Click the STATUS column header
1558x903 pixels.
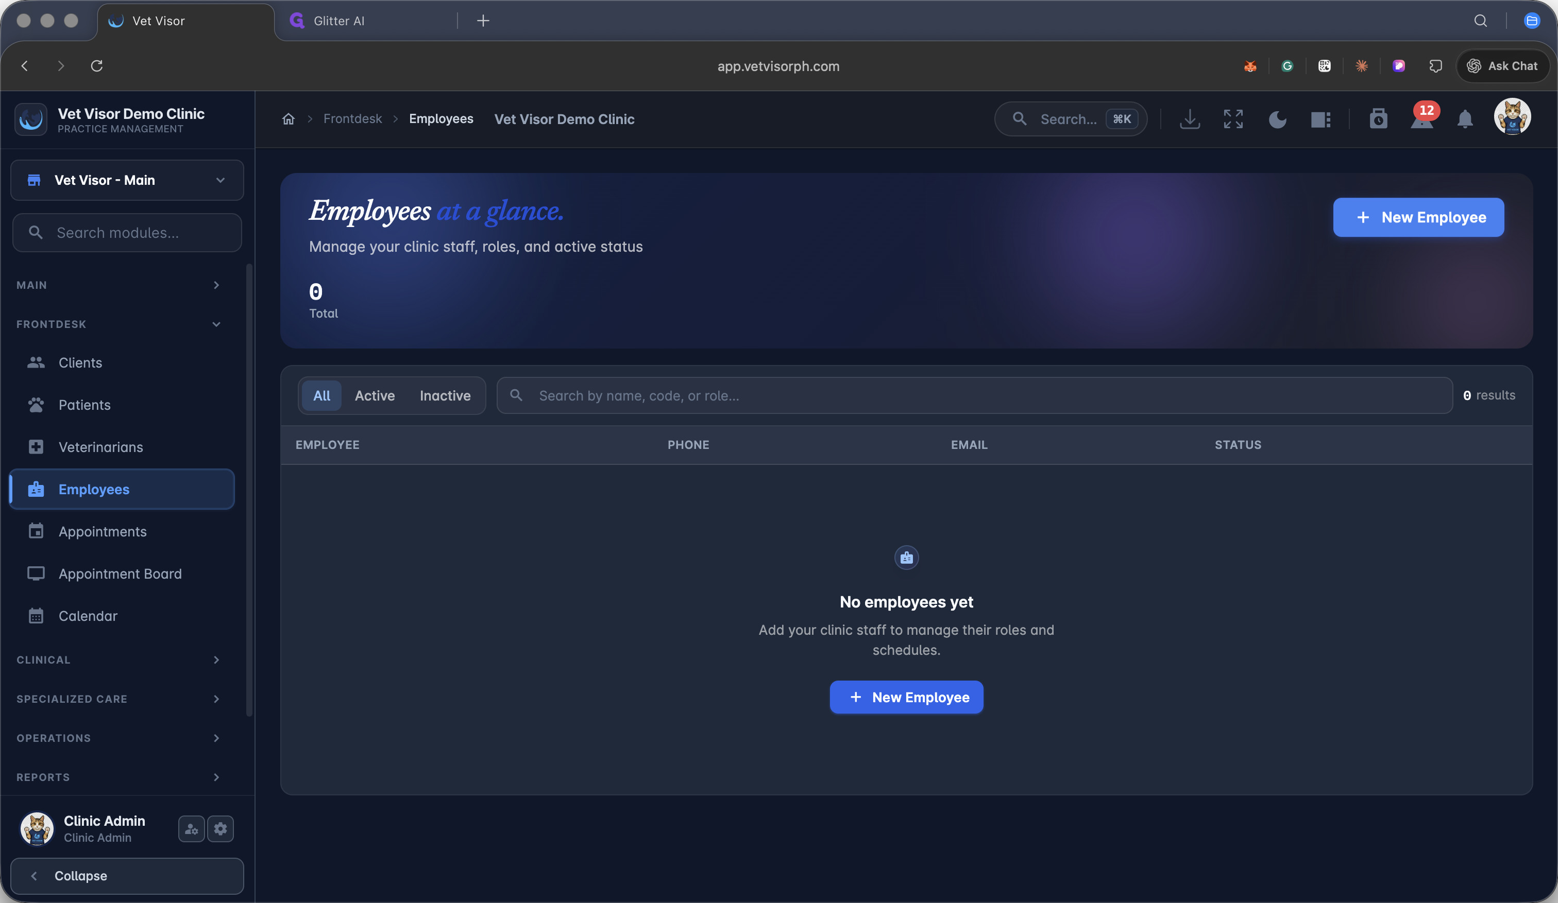coord(1238,445)
